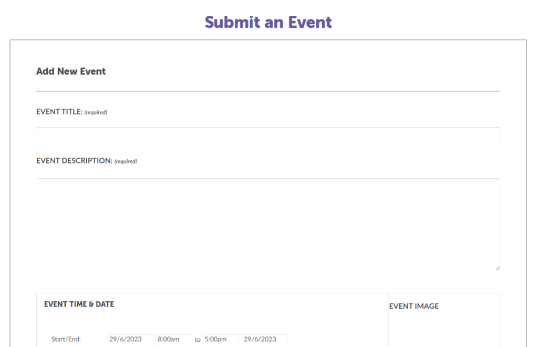Click blank area below EVENT IMAGE heading
Image resolution: width=538 pixels, height=347 pixels.
(x=444, y=329)
